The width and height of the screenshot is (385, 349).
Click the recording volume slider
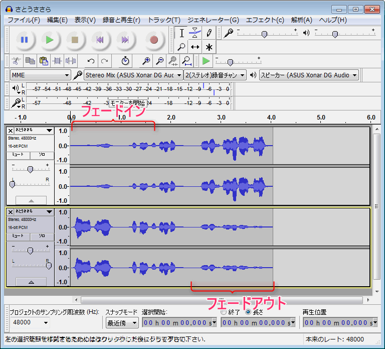click(268, 34)
